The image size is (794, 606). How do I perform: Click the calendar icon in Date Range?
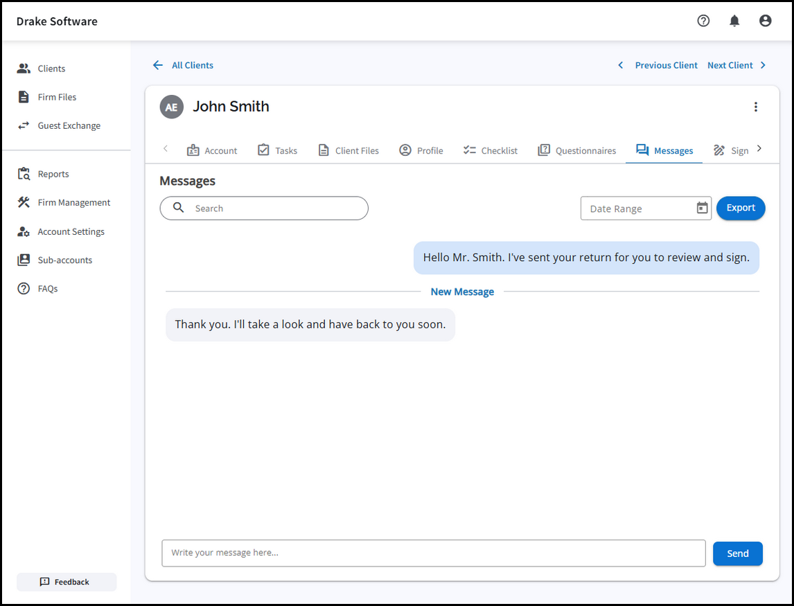(x=702, y=208)
